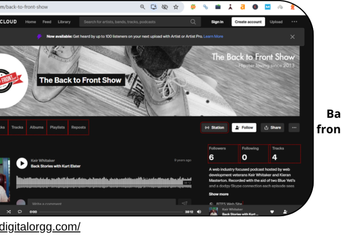Toggle shuffle in the bottom player bar
The height and width of the screenshot is (238, 341).
pyautogui.click(x=9, y=212)
